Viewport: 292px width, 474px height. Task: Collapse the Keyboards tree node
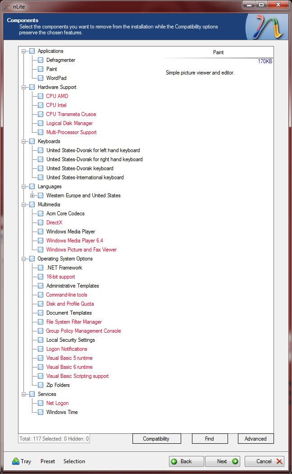tap(23, 141)
